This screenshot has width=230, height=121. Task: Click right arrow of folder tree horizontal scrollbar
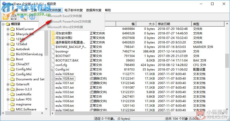point(42,113)
